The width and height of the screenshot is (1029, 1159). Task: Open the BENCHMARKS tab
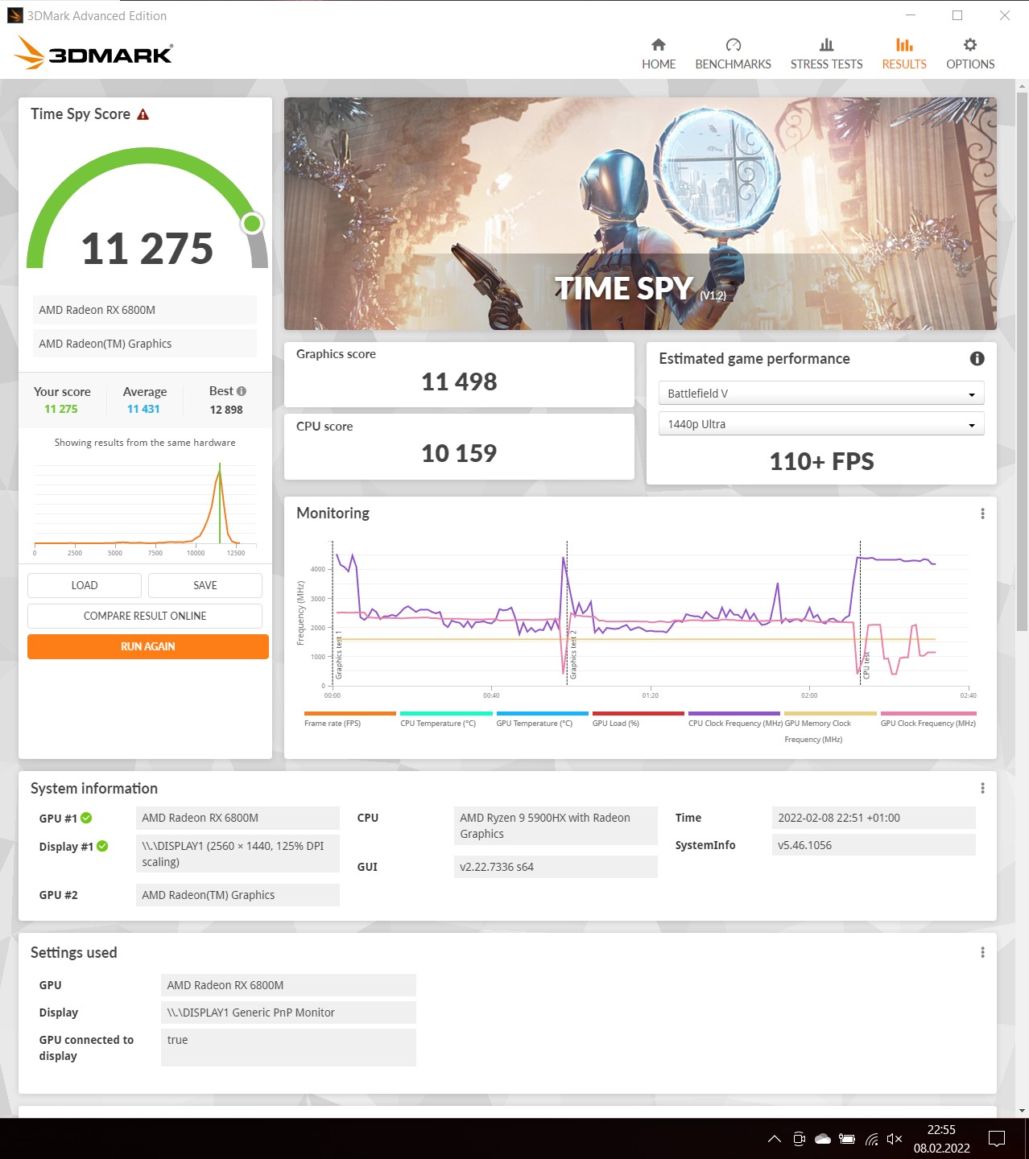click(x=733, y=54)
